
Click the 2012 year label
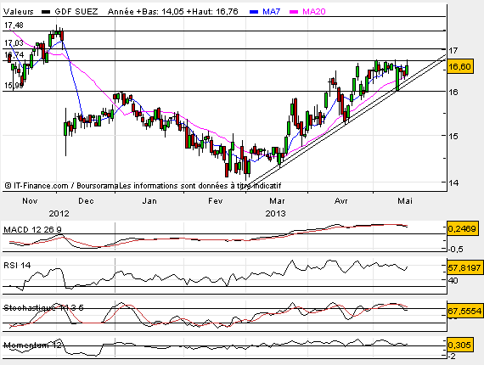tap(59, 214)
